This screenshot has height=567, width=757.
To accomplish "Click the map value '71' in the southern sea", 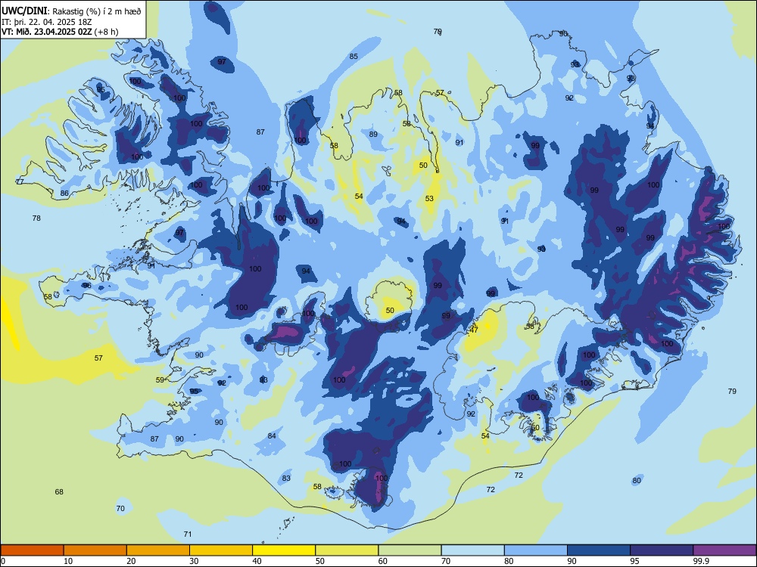I will tap(188, 534).
